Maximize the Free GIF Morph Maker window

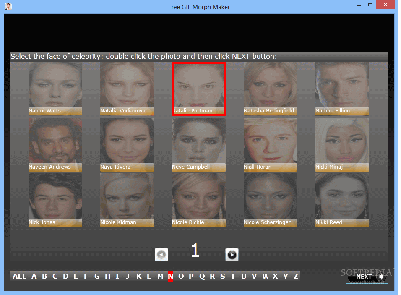tap(370, 5)
